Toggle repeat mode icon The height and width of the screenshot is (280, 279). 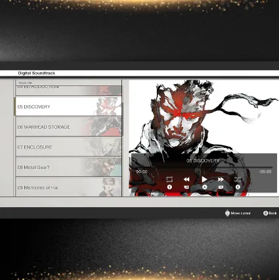point(169,179)
